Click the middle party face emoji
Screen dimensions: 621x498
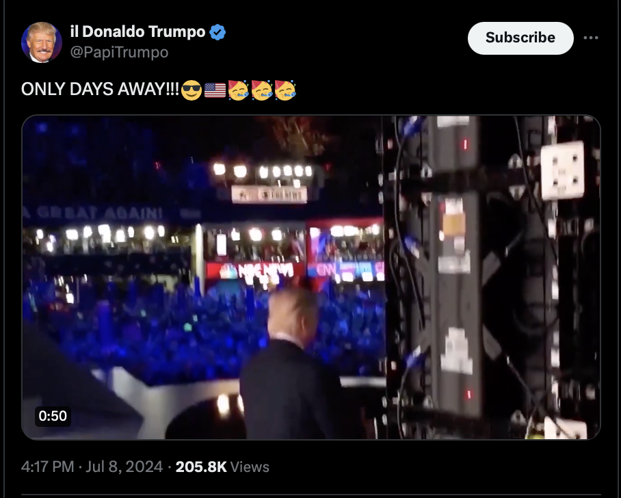(x=262, y=90)
